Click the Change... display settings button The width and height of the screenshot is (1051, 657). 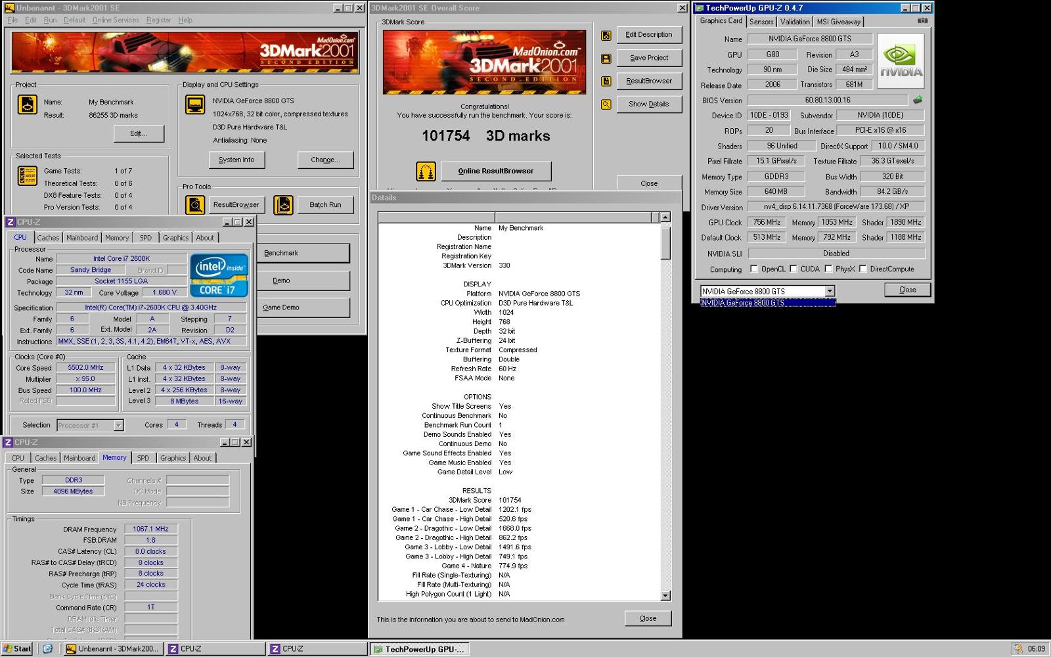(325, 160)
